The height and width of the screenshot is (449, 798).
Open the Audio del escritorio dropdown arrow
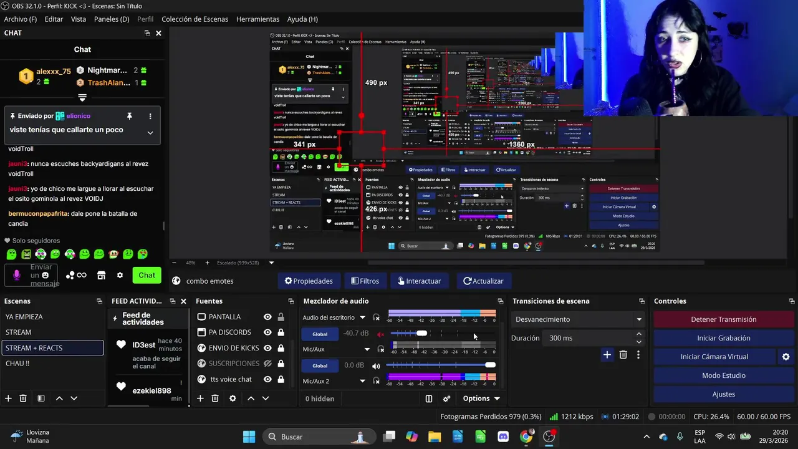tap(362, 317)
